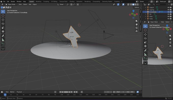Viewport: 173px width, 100px height.
Task: Open the Options dropdown in main viewport
Action: pyautogui.click(x=137, y=7)
